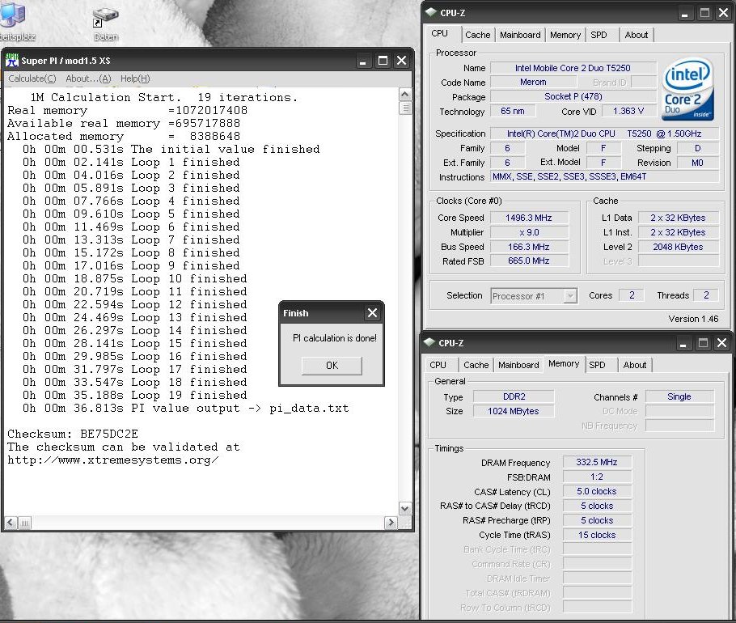Click the Core Speed 1496.3 MHz value
The image size is (736, 623).
528,218
